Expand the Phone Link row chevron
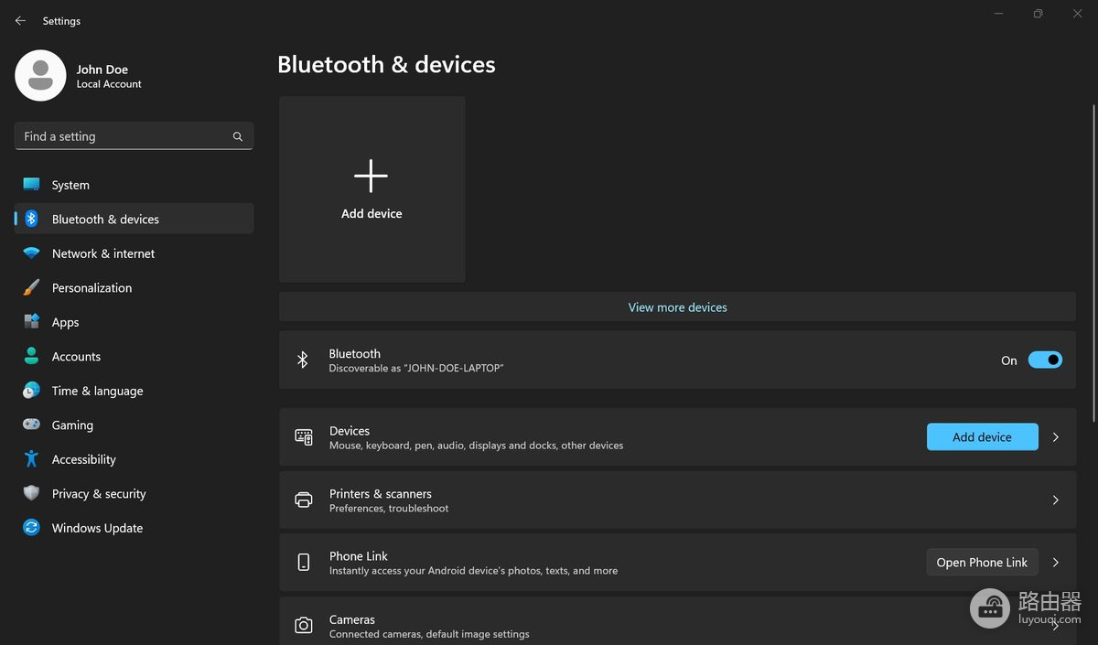Image resolution: width=1098 pixels, height=645 pixels. tap(1055, 563)
